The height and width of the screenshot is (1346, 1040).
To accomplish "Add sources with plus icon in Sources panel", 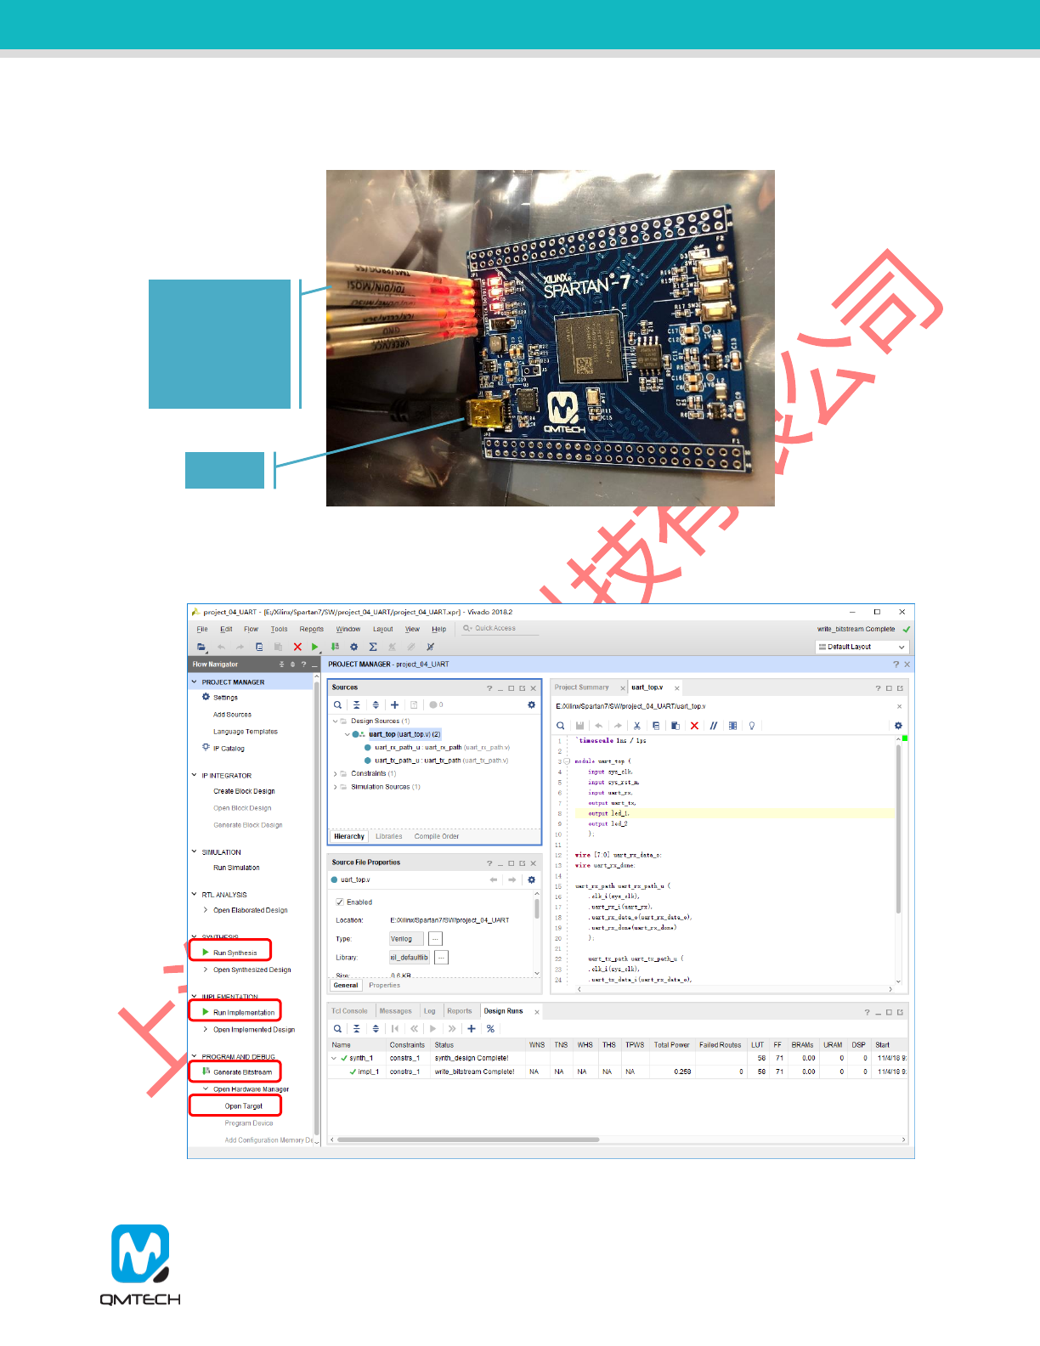I will point(394,704).
